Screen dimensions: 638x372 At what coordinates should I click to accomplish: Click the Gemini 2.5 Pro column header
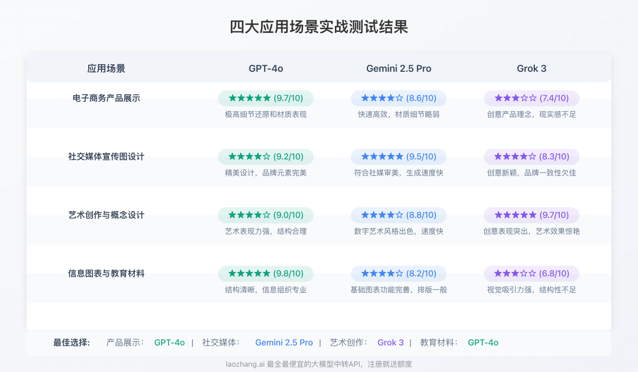[399, 69]
